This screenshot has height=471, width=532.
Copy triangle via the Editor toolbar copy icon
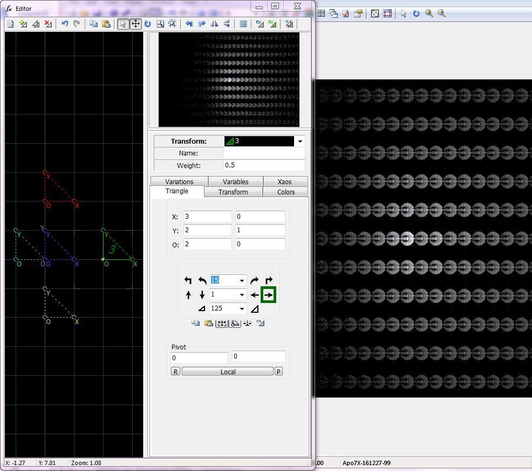[x=94, y=24]
